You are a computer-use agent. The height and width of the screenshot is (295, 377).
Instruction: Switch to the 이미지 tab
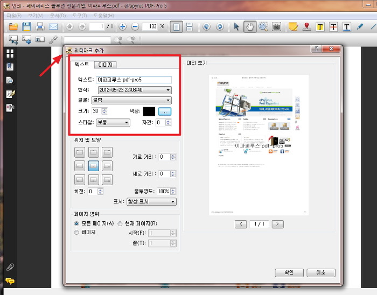[105, 65]
